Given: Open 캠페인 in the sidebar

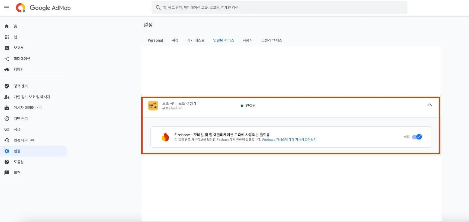Looking at the screenshot, I should [19, 70].
